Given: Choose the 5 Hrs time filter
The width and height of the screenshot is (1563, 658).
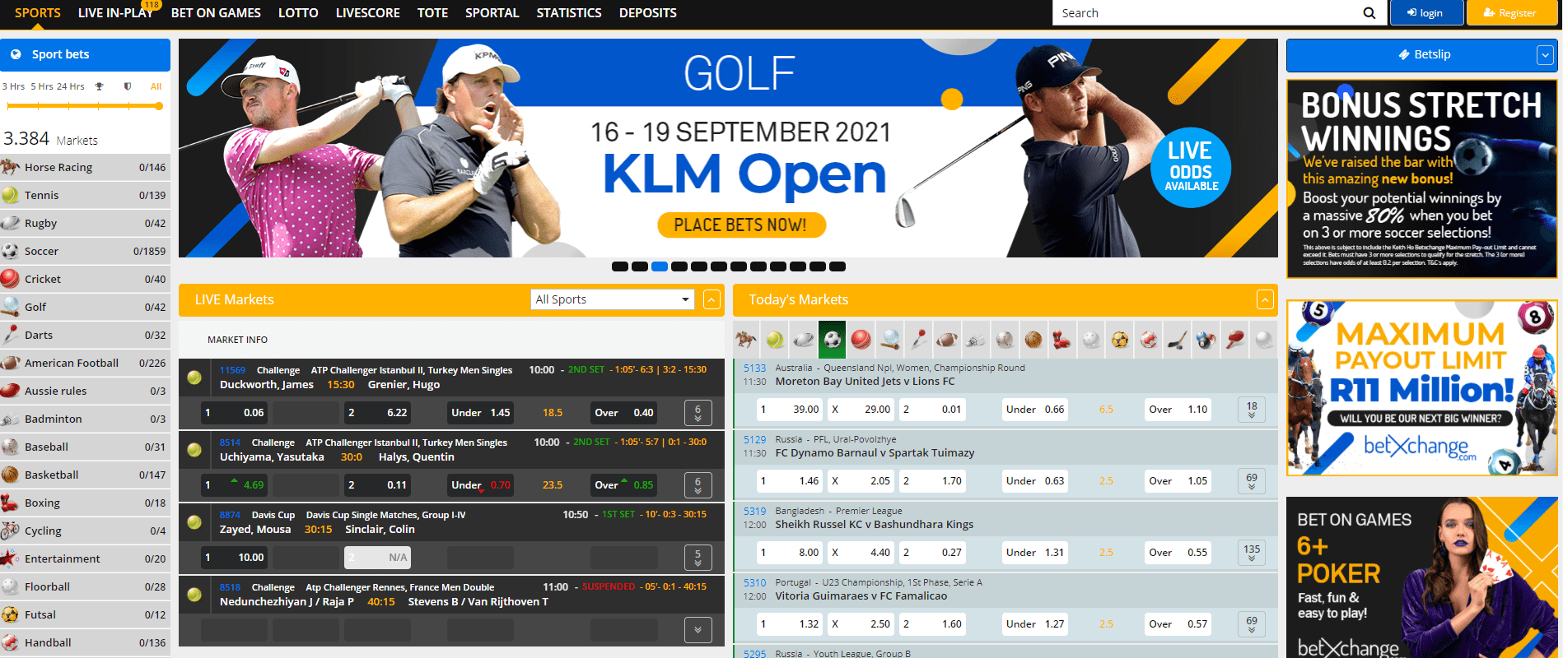Looking at the screenshot, I should click(x=42, y=86).
